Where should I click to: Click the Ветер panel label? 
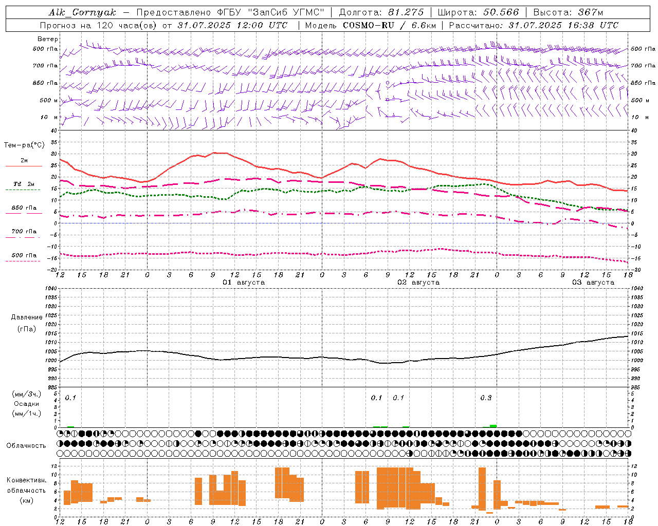tap(48, 39)
